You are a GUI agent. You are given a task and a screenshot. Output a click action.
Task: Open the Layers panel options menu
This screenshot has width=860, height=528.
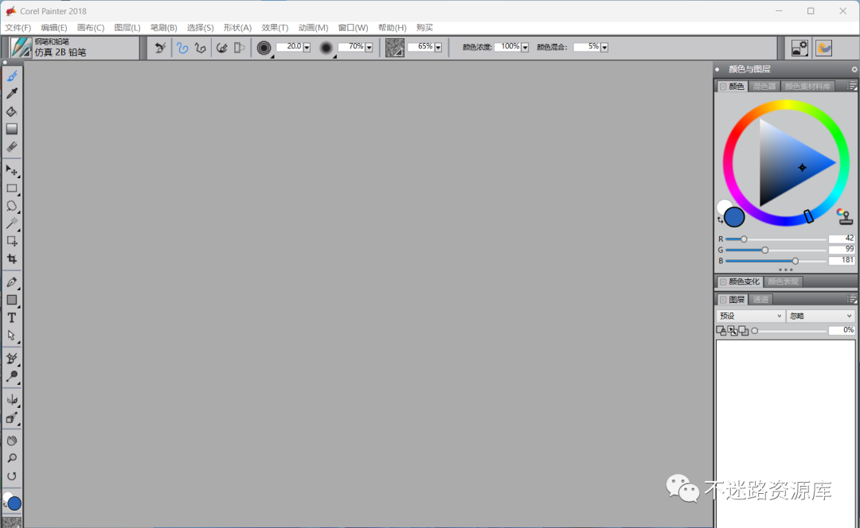851,299
